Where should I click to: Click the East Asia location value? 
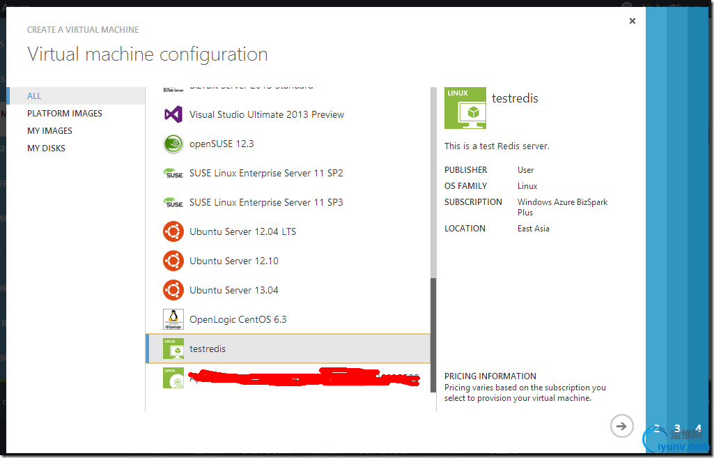(x=533, y=229)
